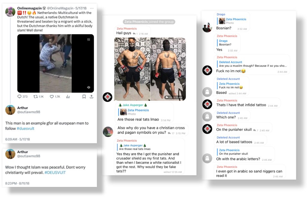Click the reply arrow beside "On the puniaher skull"
This screenshot has width=307, height=198.
(x=254, y=130)
